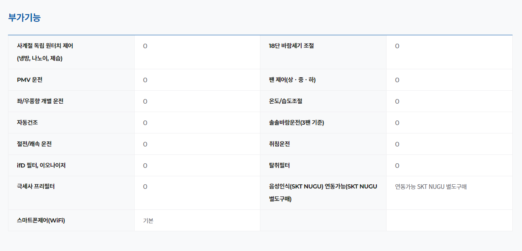Viewport: 522px width, 251px height.
Task: Select the 18단 바람세기 조절 label
Action: pyautogui.click(x=291, y=46)
